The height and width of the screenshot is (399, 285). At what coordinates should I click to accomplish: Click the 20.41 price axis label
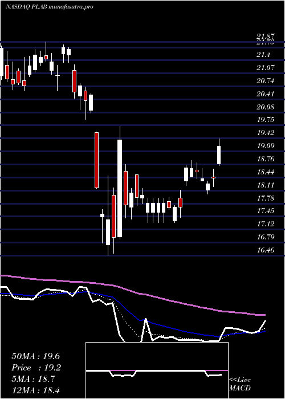tap(266, 94)
